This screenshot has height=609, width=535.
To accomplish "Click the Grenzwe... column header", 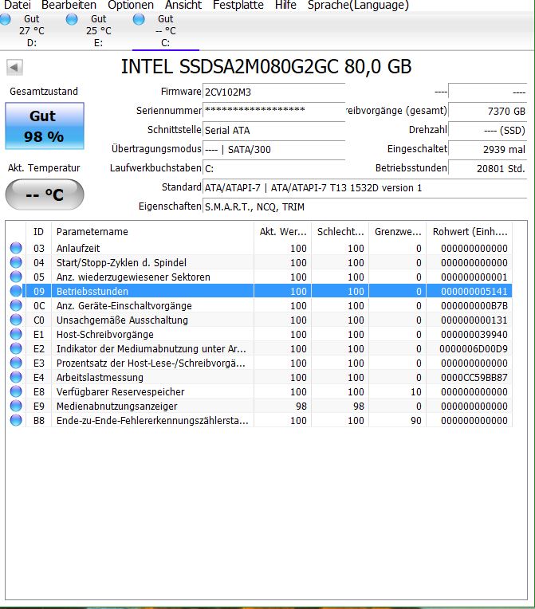I will [398, 232].
